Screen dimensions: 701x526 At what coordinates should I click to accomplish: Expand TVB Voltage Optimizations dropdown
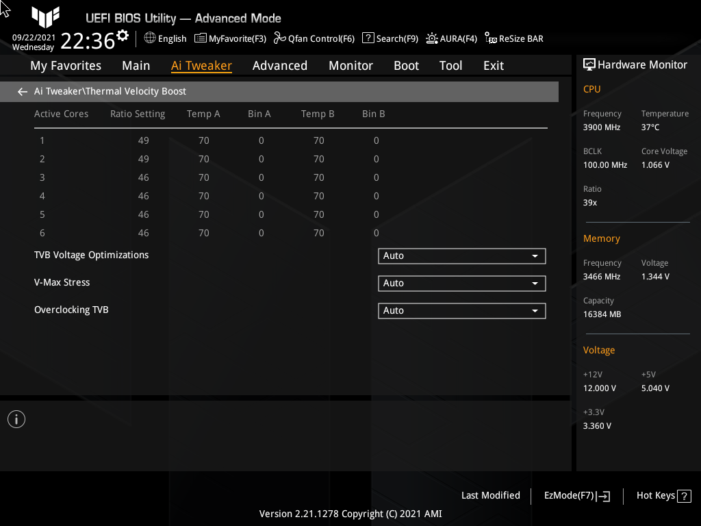(462, 256)
